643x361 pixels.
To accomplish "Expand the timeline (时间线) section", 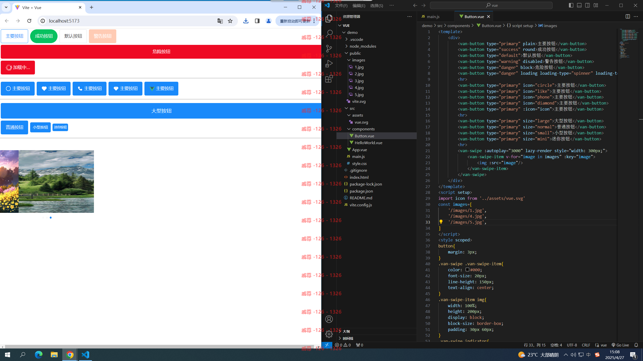I will tap(377, 338).
